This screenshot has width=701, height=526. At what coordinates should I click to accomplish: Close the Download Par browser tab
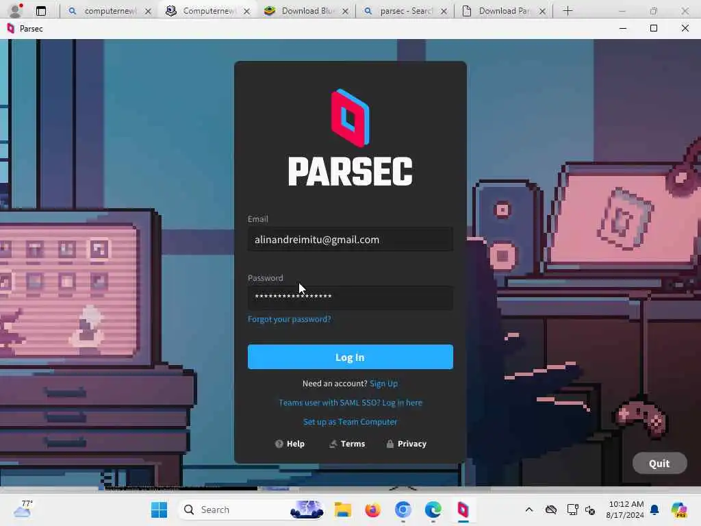coord(542,11)
